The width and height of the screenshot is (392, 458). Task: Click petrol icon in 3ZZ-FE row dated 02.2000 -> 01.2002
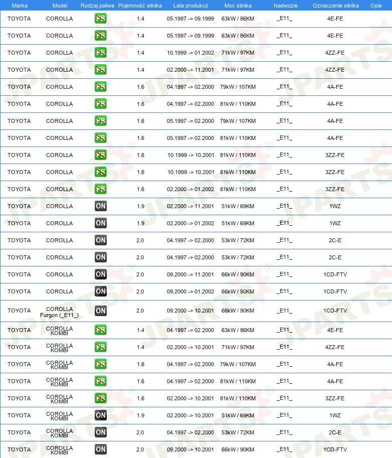click(x=100, y=189)
